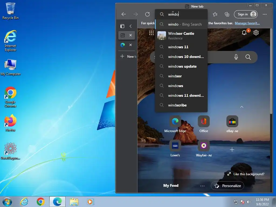Pick the windows 11 suggestion
276x207 pixels.
[181, 47]
